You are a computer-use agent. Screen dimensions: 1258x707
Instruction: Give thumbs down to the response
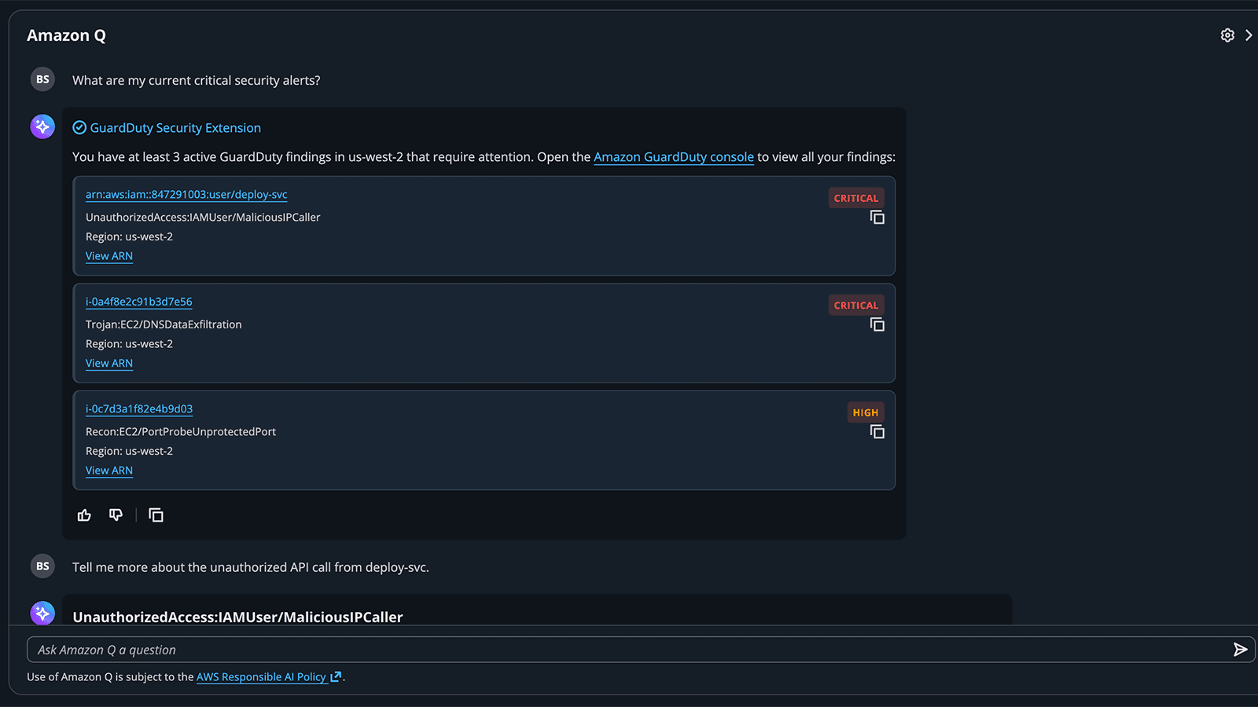(x=116, y=515)
